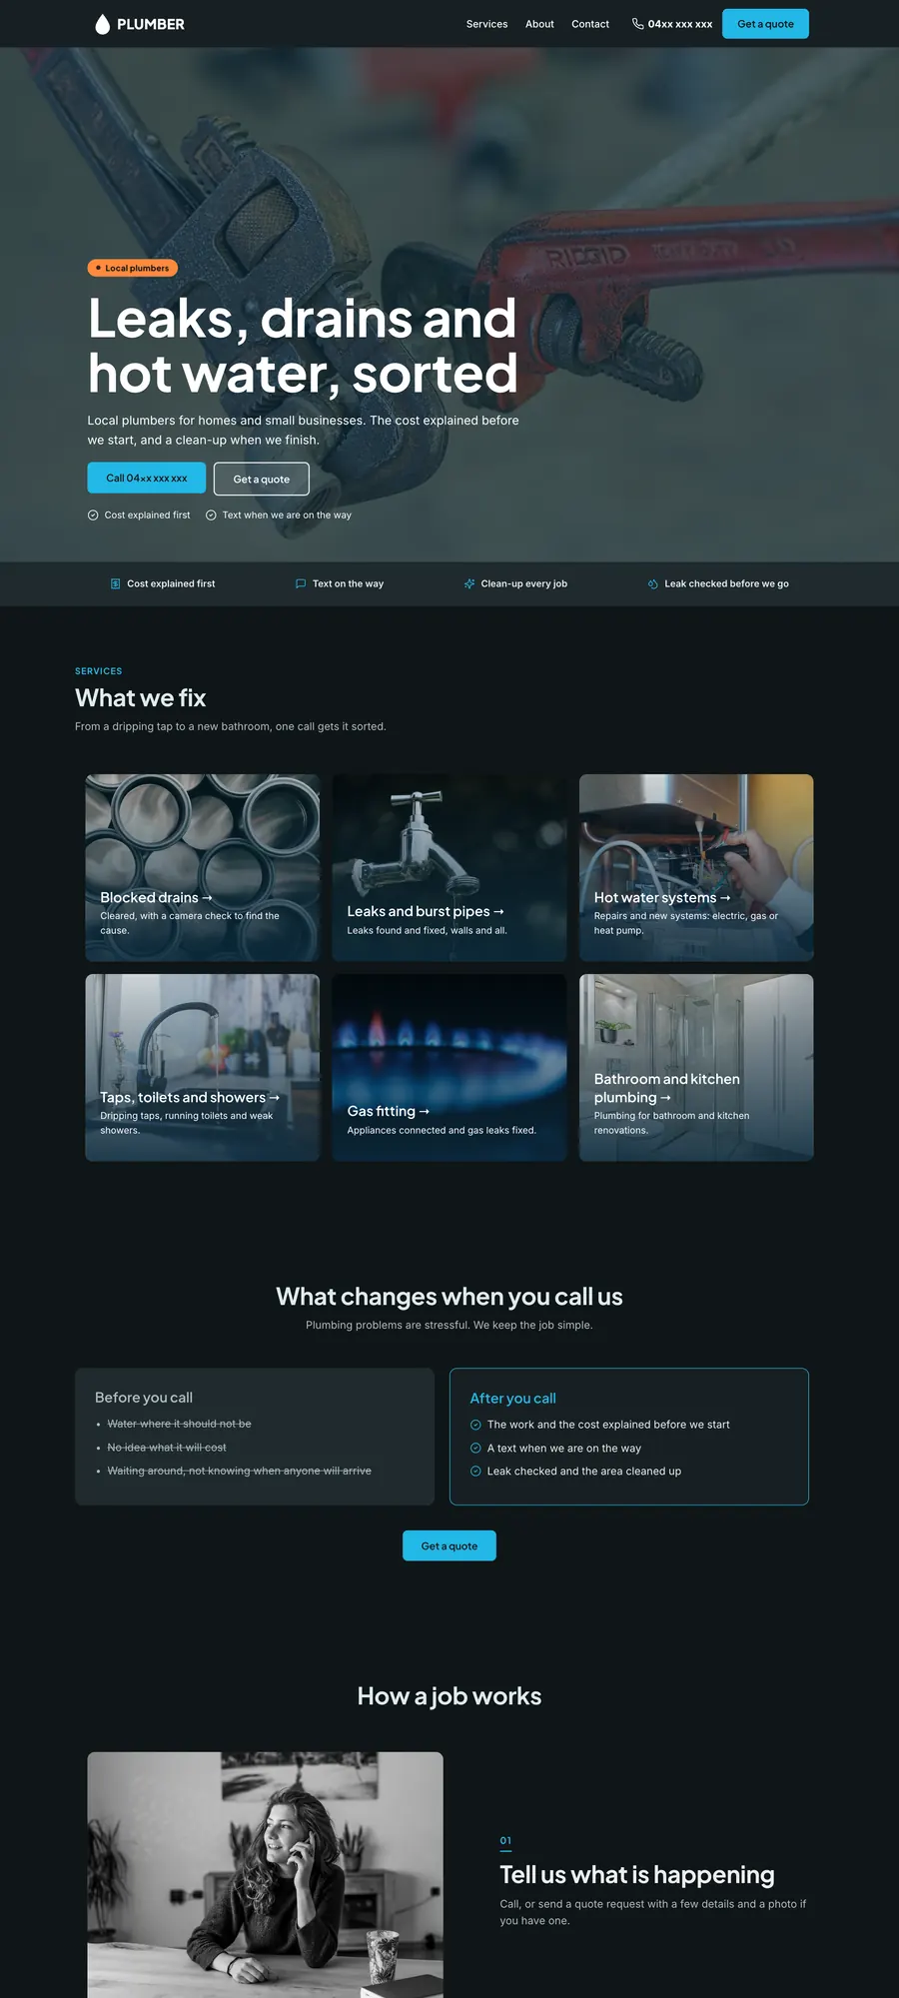The image size is (899, 1998).
Task: Open the Blocked drains service card
Action: coord(203,867)
